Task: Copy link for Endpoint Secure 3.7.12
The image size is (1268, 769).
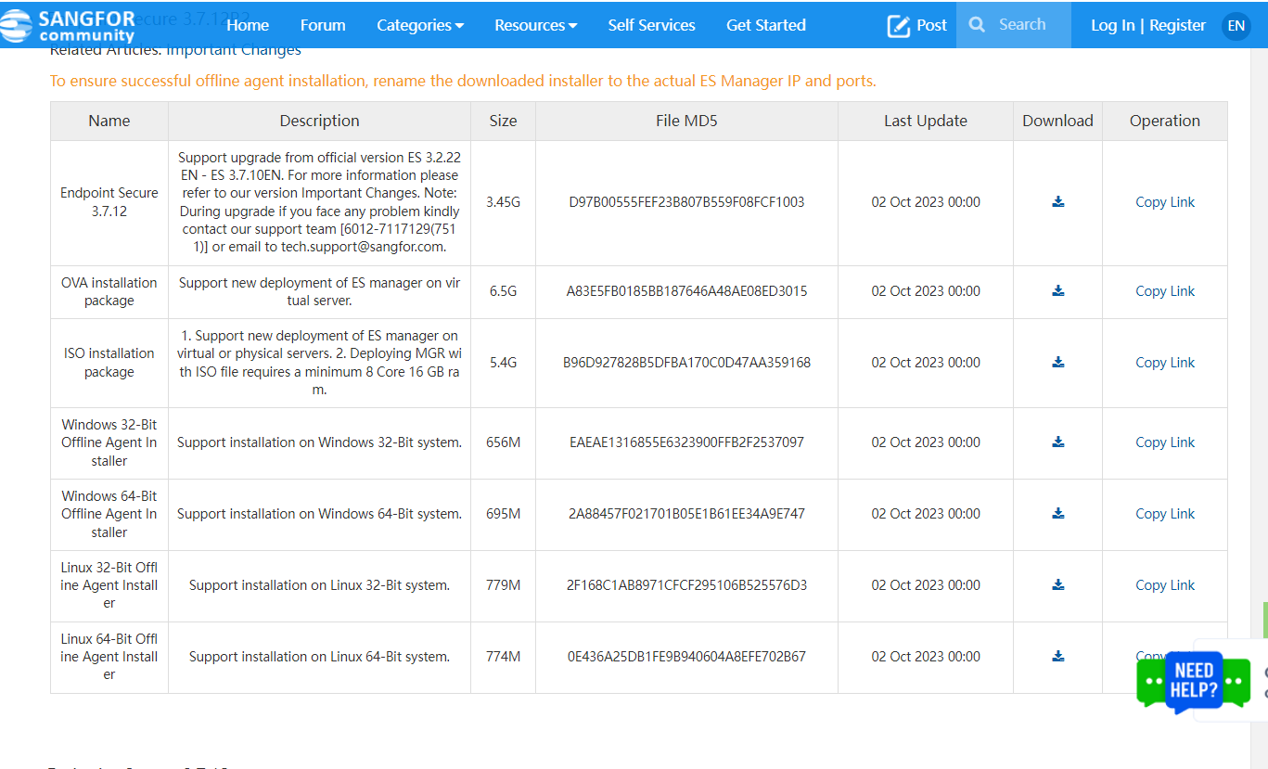Action: pos(1164,202)
